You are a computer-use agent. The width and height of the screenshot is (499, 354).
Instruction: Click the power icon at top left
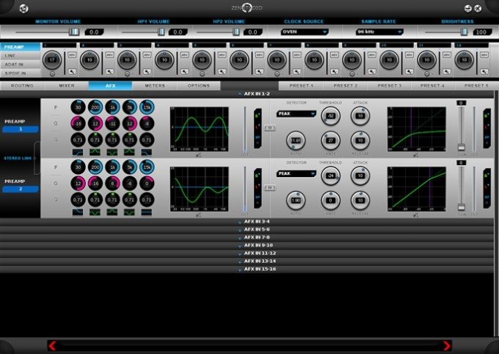point(24,8)
